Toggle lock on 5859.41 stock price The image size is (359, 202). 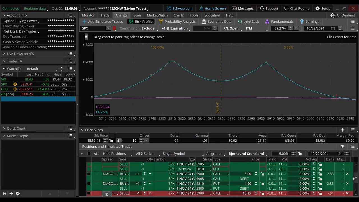(x=111, y=141)
